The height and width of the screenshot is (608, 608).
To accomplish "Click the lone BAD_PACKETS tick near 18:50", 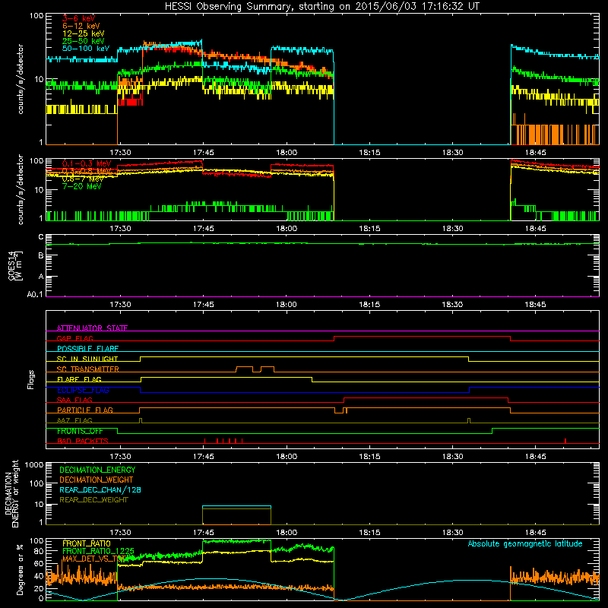I will [x=565, y=441].
